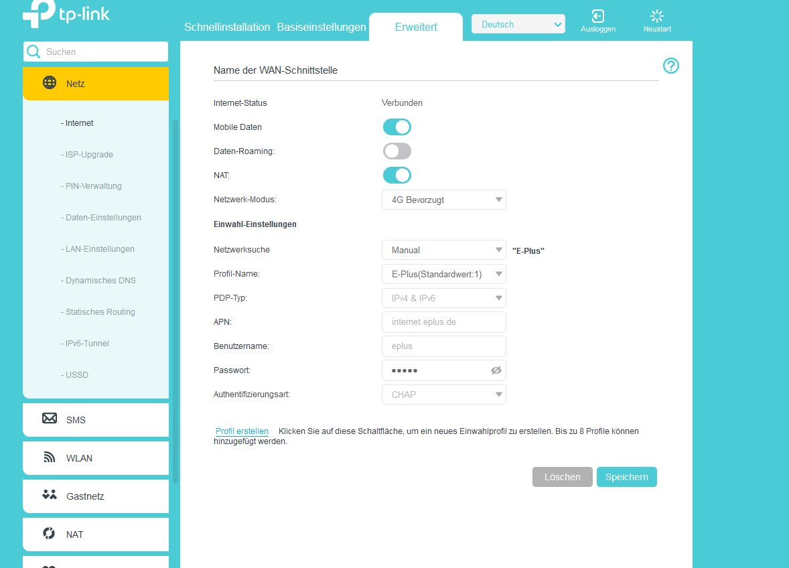This screenshot has height=568, width=789.
Task: Click the Benutzername input field
Action: (444, 346)
